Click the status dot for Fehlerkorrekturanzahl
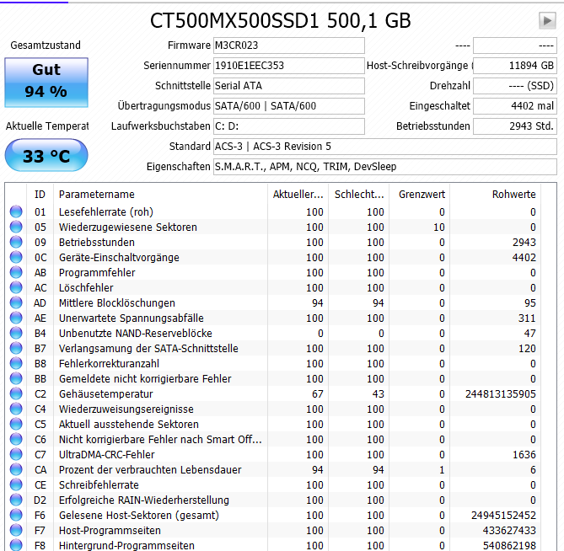564x551 pixels. [16, 363]
